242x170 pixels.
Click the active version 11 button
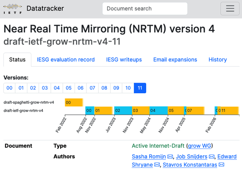coord(140,88)
